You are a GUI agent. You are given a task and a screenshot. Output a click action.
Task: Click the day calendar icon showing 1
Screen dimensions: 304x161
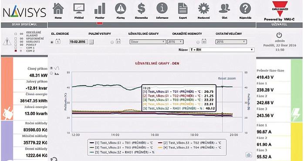click(x=58, y=41)
